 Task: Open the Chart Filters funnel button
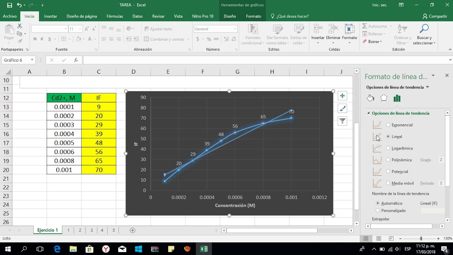click(342, 121)
